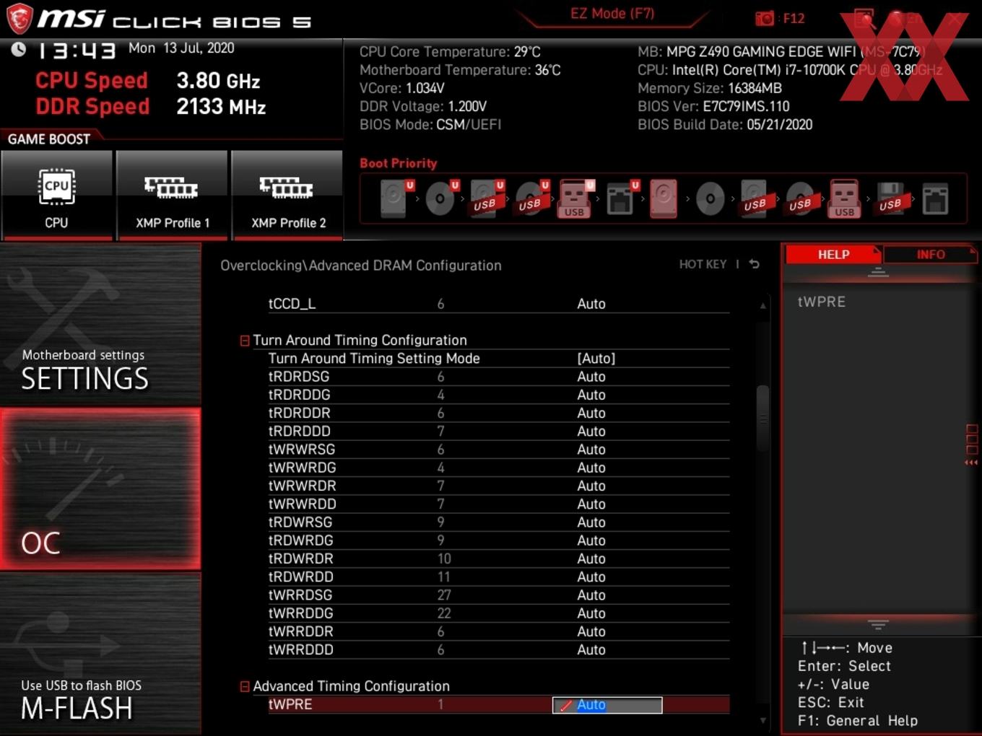The height and width of the screenshot is (736, 982).
Task: Switch to the INFO tab
Action: pyautogui.click(x=930, y=255)
